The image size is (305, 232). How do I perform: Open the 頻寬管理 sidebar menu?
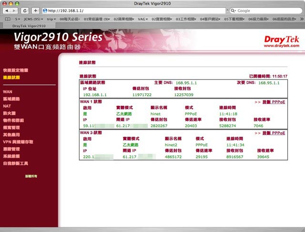click(11, 128)
